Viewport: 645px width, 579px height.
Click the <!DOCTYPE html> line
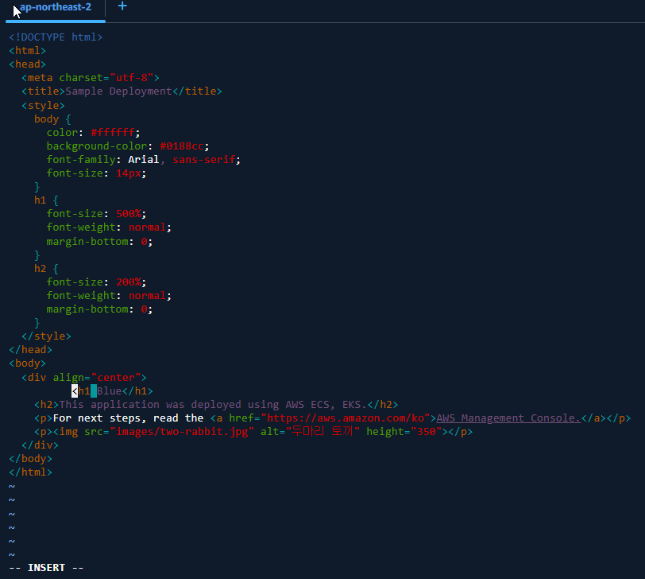click(x=56, y=37)
